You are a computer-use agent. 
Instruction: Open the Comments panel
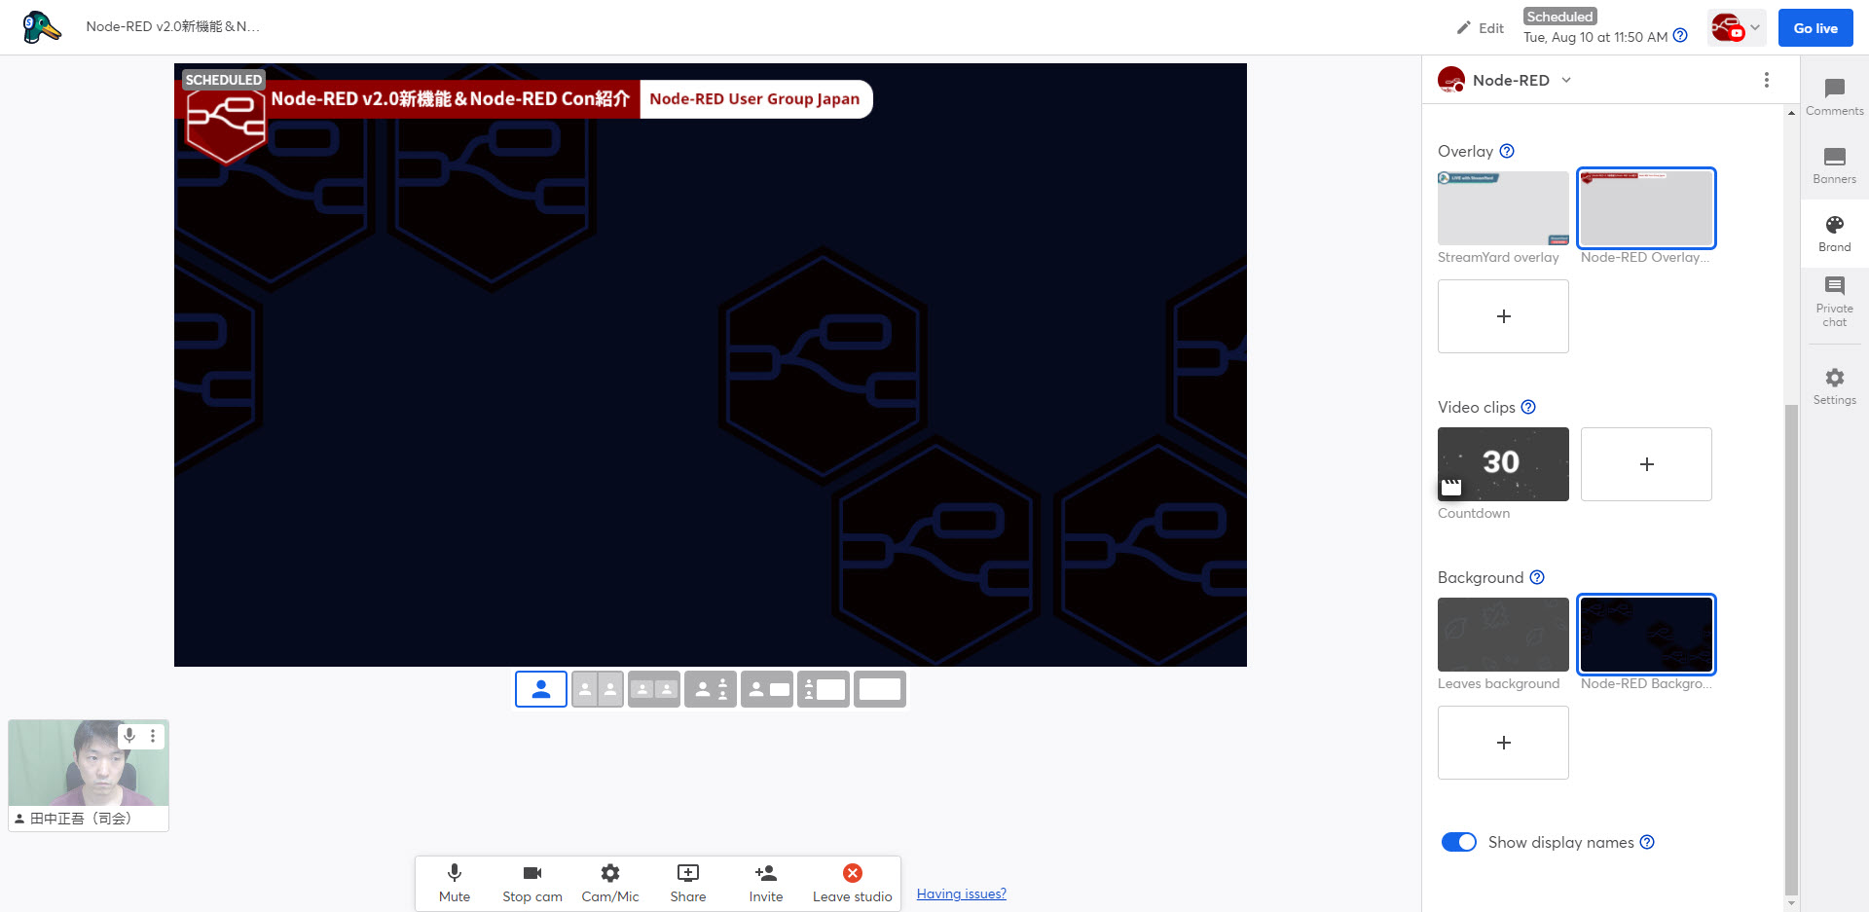(1834, 97)
